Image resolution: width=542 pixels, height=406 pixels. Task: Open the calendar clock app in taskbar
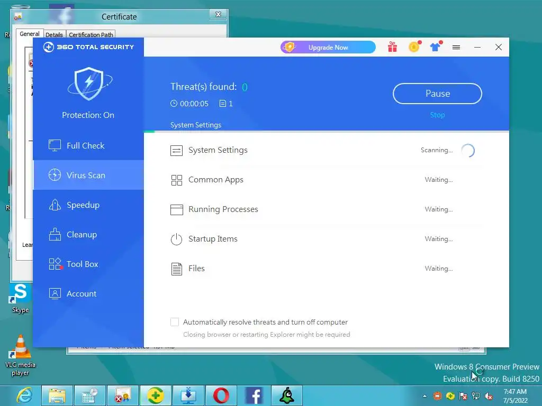[x=90, y=395]
